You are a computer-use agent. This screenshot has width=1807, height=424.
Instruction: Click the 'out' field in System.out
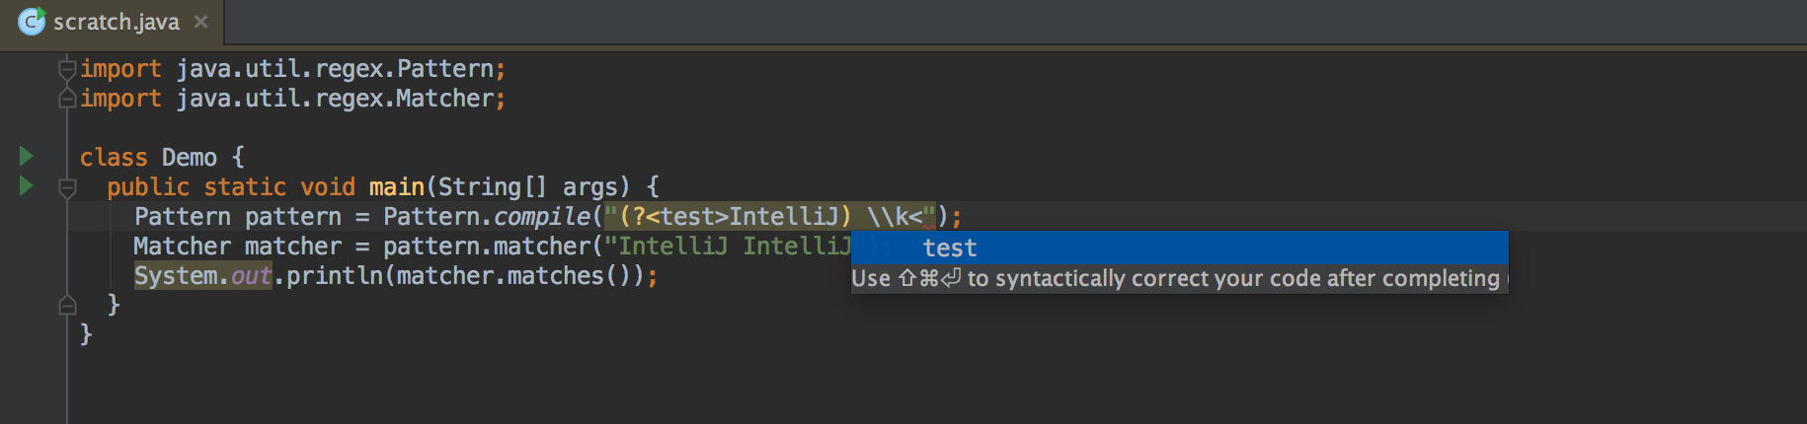[x=251, y=276]
